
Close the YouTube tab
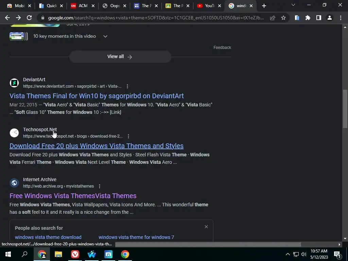coord(220,6)
